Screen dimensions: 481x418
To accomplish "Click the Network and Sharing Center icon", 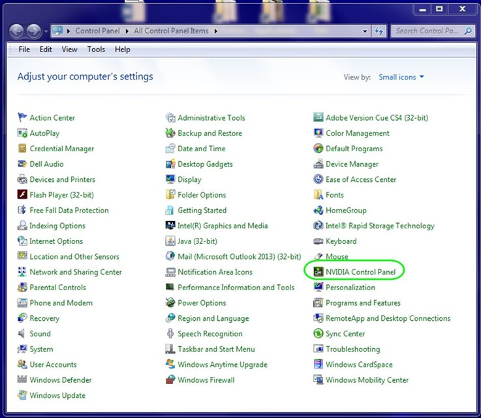I will [x=22, y=272].
